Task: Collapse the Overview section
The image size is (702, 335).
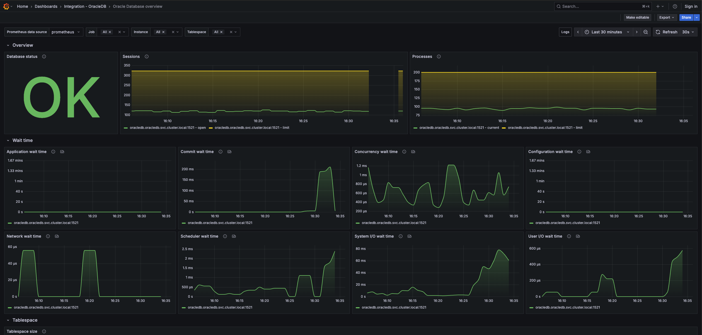Action: coord(8,45)
